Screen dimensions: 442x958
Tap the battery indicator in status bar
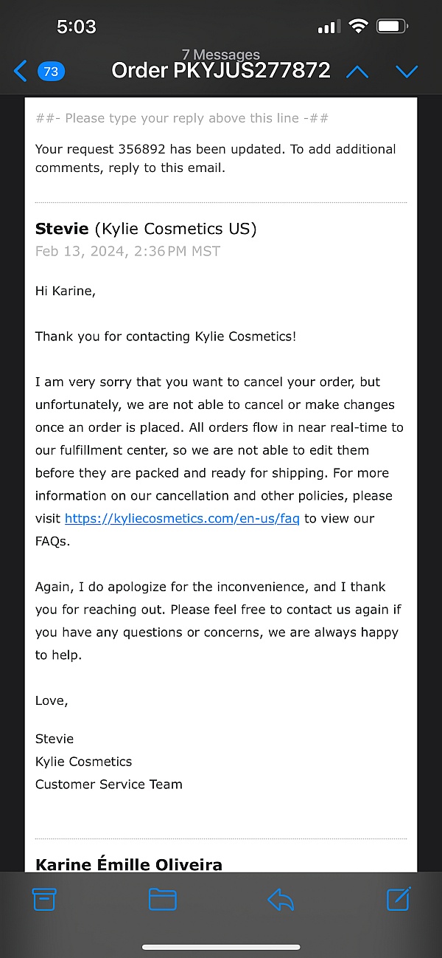[x=393, y=27]
